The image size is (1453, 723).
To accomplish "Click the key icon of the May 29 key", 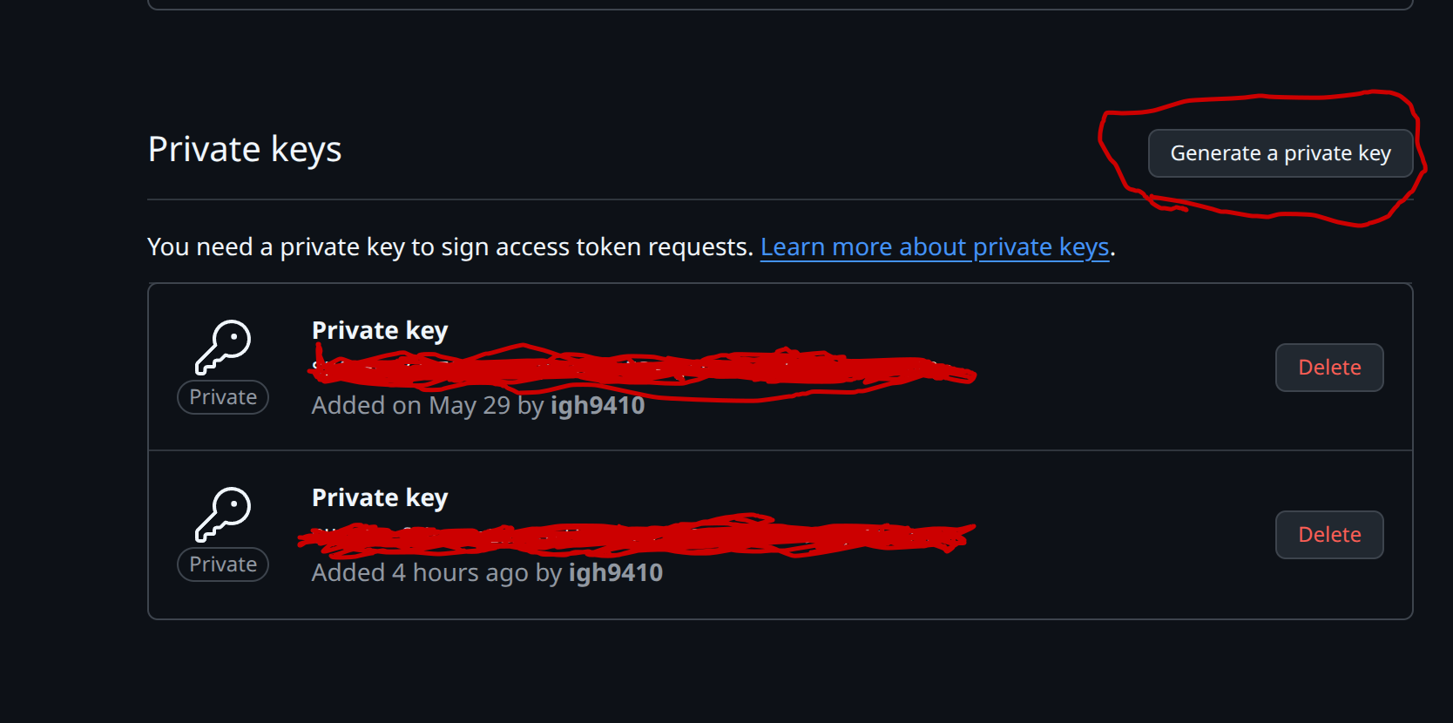I will click(223, 347).
